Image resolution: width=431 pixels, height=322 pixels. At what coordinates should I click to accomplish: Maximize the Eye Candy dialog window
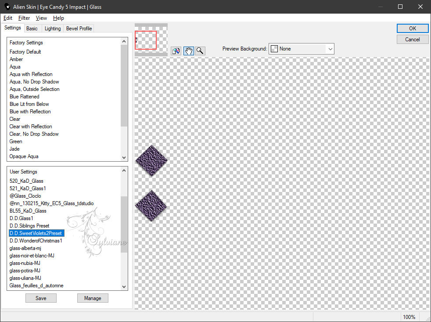pyautogui.click(x=400, y=7)
